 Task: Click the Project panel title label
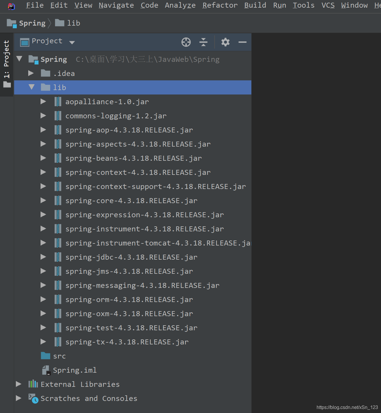tap(47, 41)
